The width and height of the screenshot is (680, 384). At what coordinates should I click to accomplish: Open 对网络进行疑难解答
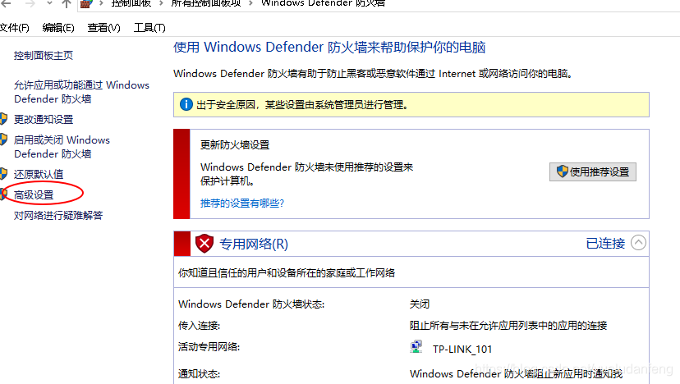[58, 216]
